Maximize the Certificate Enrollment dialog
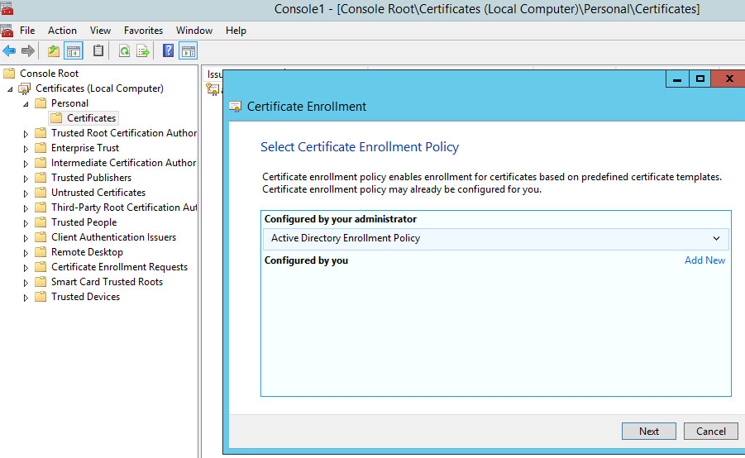This screenshot has height=458, width=745. 700,79
